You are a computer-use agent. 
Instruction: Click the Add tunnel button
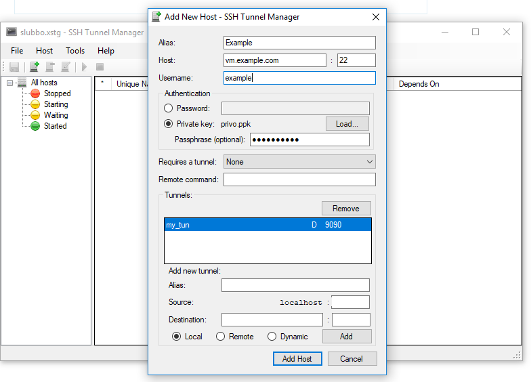point(347,336)
